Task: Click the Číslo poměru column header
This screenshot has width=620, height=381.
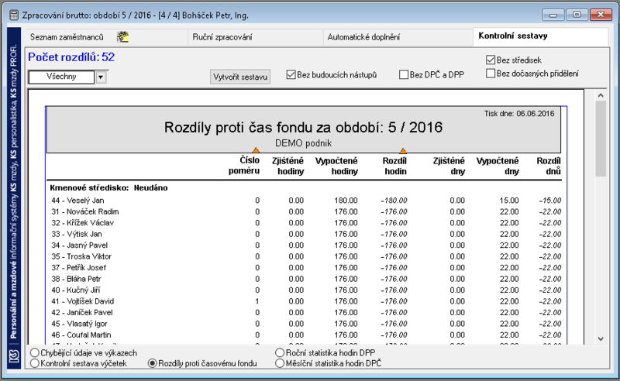Action: click(x=244, y=166)
